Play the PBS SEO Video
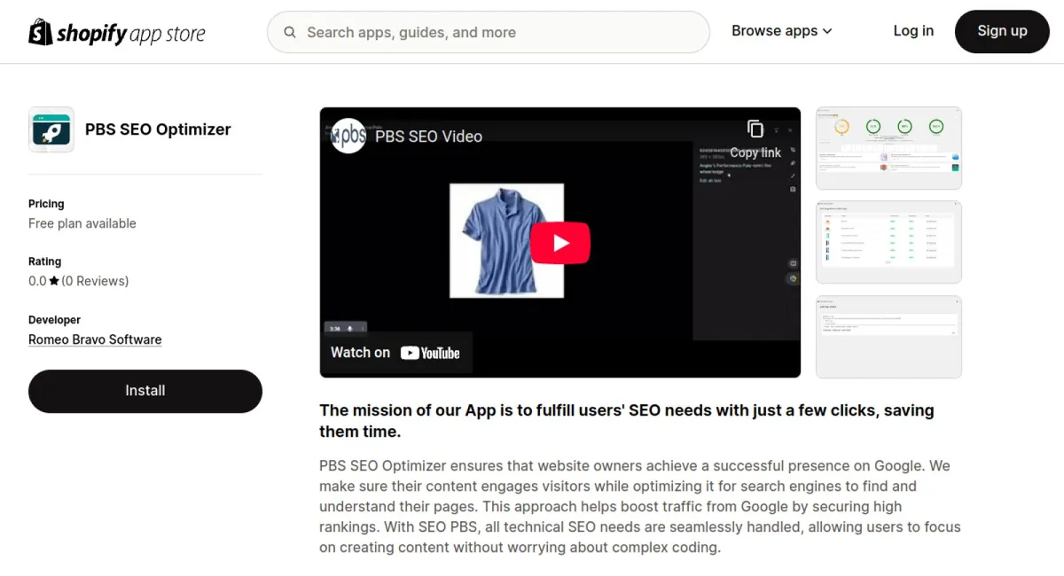Screen dimensions: 1064x576 (560, 243)
